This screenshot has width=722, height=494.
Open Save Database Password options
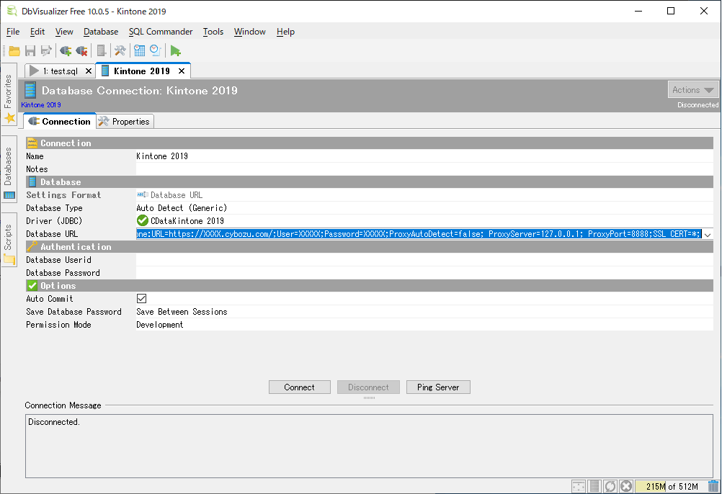(424, 311)
